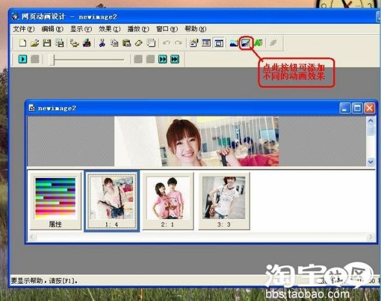Click the Save All multiple-disks icon
Viewport: 381px width, 301px height.
[x=59, y=43]
